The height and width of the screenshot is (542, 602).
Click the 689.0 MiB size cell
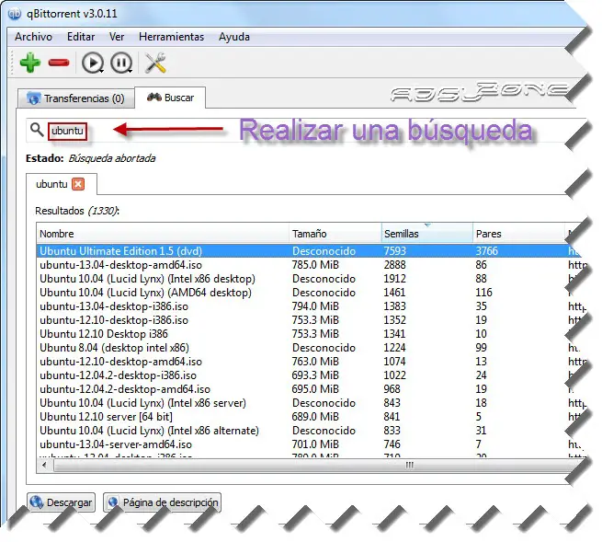pos(315,417)
